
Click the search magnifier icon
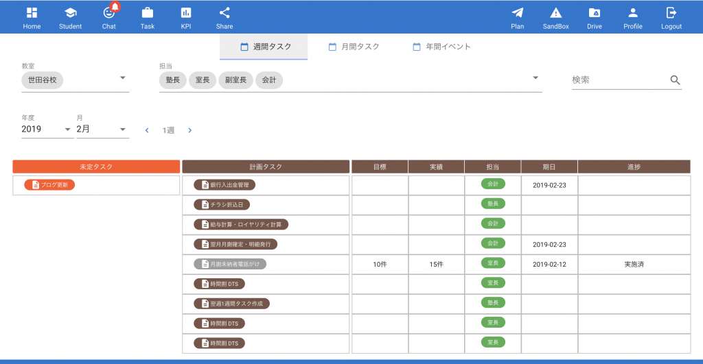point(675,80)
